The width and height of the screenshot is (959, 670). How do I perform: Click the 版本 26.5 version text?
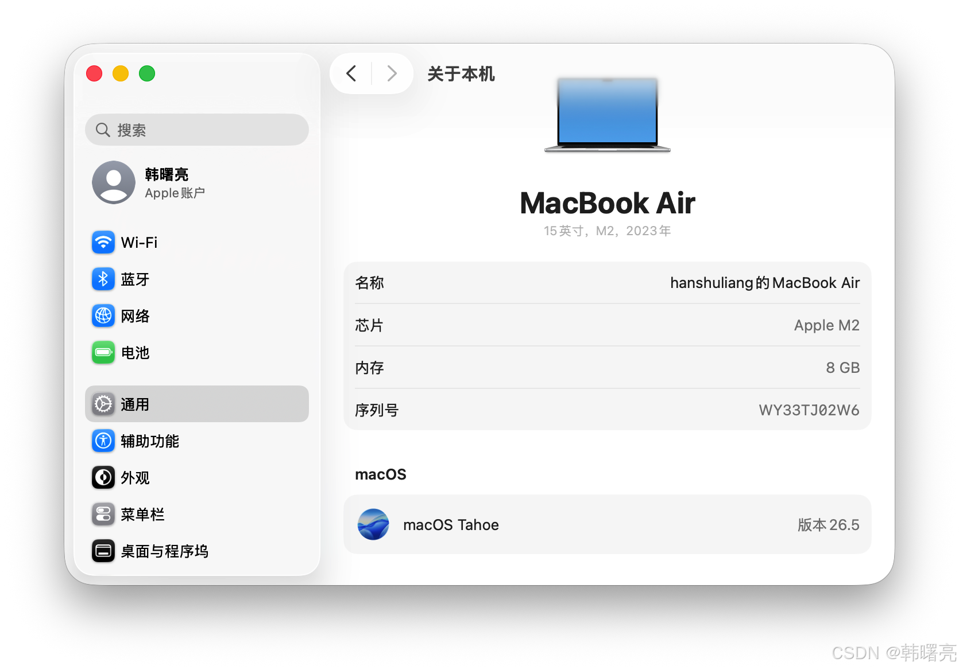829,525
